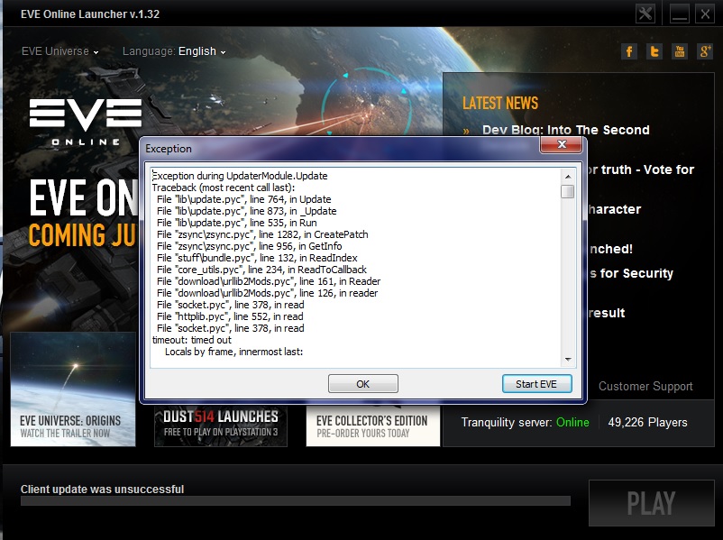
Task: Open EVE Collector's Edition pre-order banner
Action: pos(373,426)
